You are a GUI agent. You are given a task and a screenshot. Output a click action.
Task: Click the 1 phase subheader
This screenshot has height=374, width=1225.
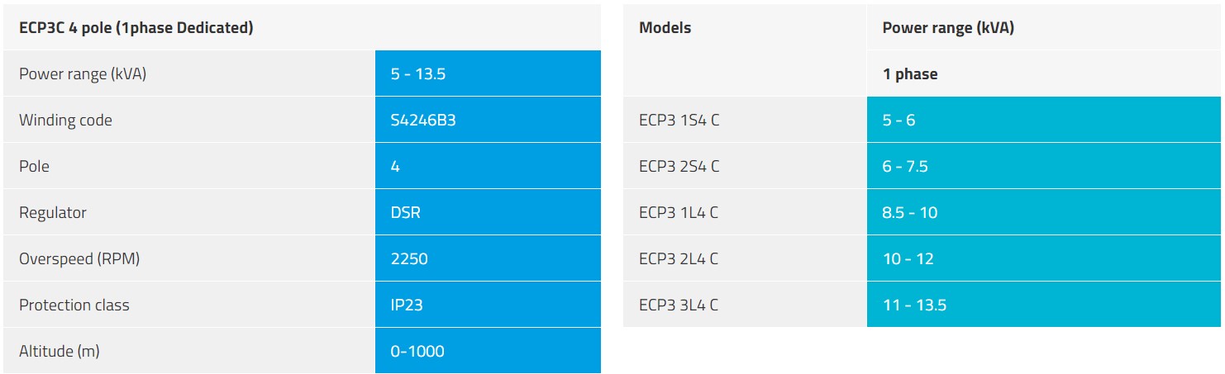(x=910, y=73)
